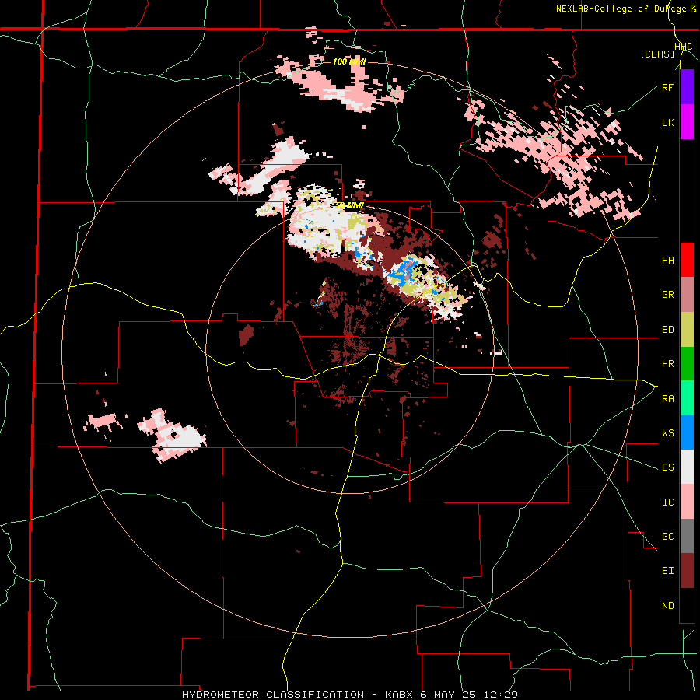This screenshot has width=700, height=700.
Task: Select the RA legend label
Action: 667,399
